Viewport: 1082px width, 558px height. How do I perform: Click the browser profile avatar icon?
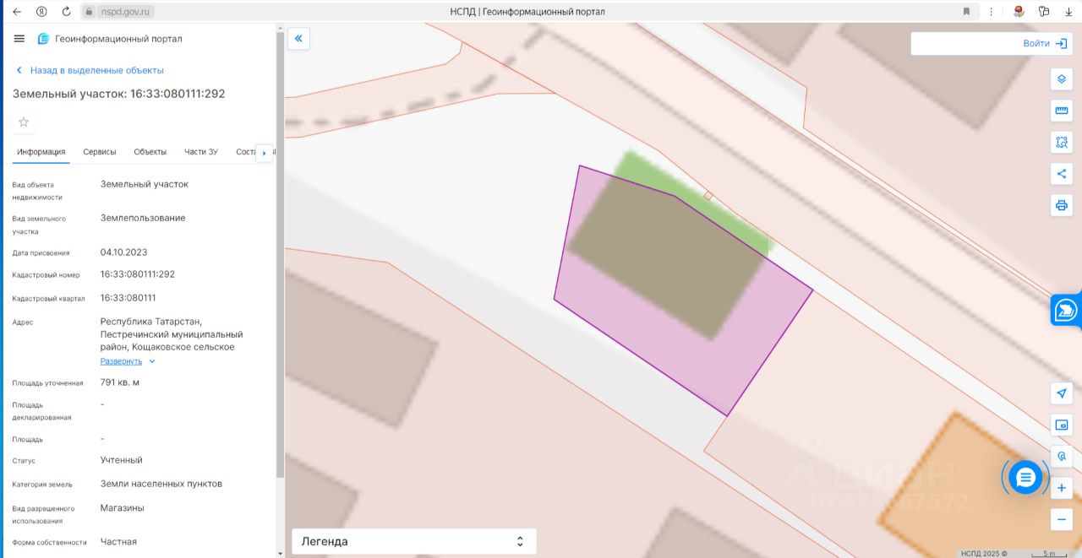click(x=1019, y=12)
